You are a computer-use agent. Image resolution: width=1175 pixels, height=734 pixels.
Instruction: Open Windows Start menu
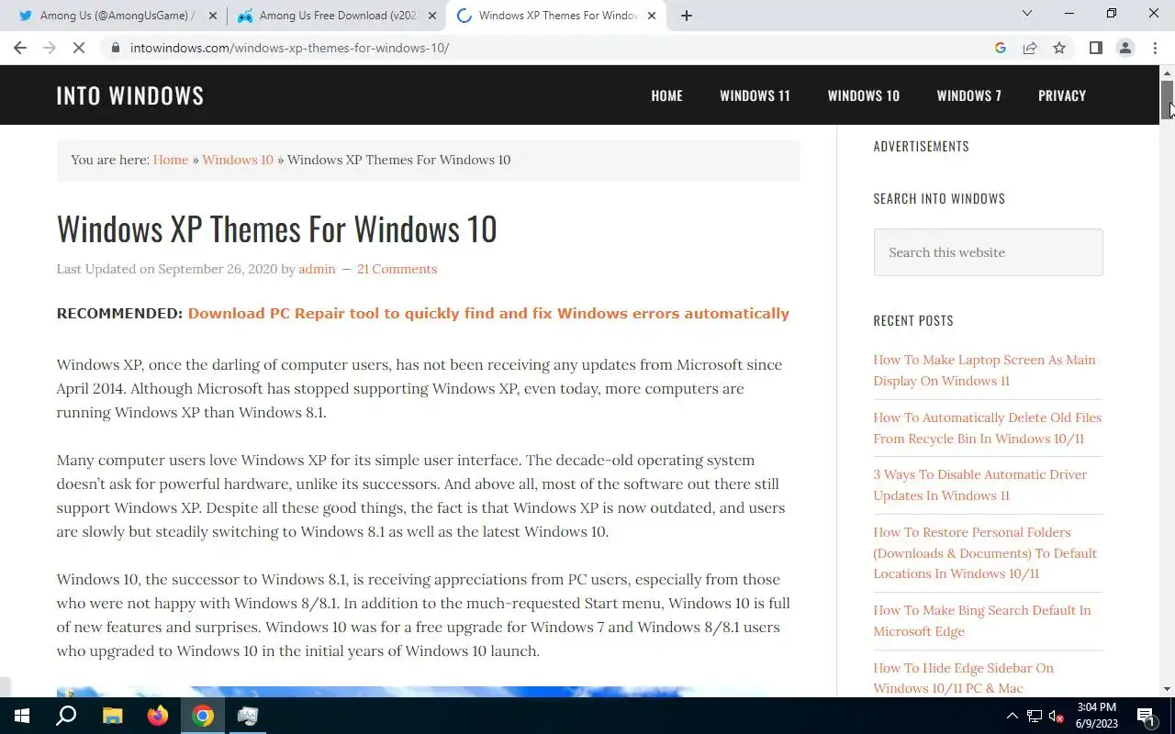[x=22, y=716]
